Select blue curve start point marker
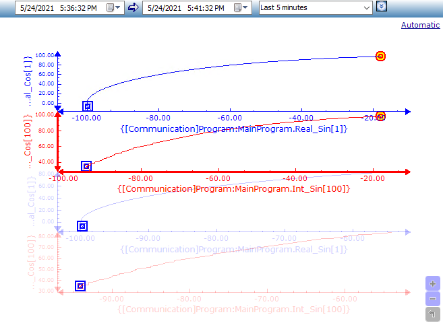 87,106
